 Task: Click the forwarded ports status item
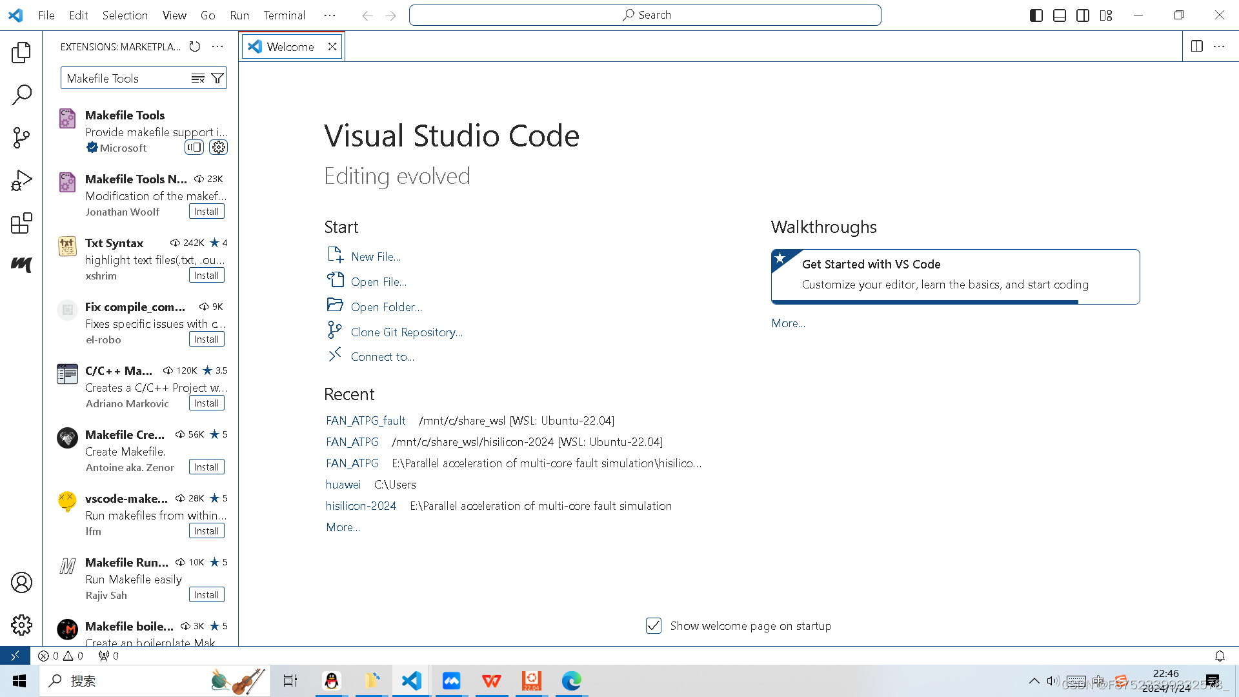(108, 656)
